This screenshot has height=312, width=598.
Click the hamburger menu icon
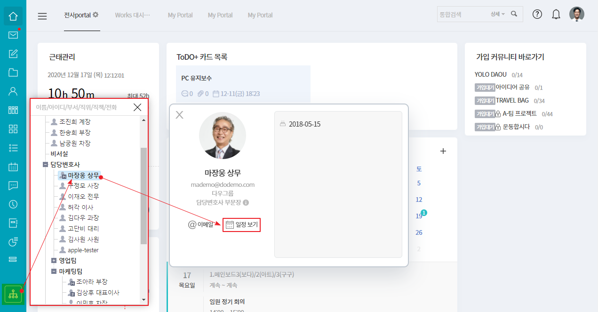pyautogui.click(x=42, y=16)
